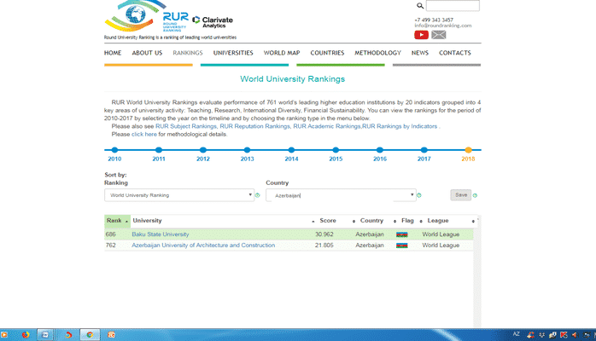Click the Clarivate Analytics logo

point(213,20)
